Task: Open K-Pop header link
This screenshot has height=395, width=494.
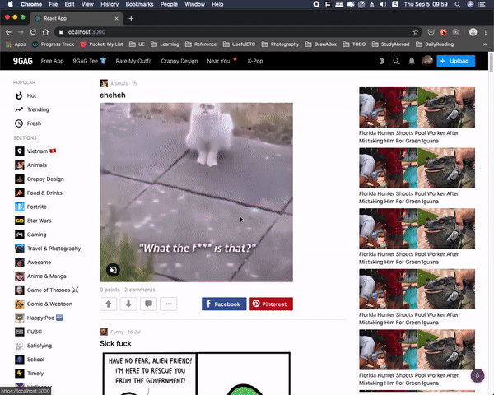Action: click(x=255, y=61)
